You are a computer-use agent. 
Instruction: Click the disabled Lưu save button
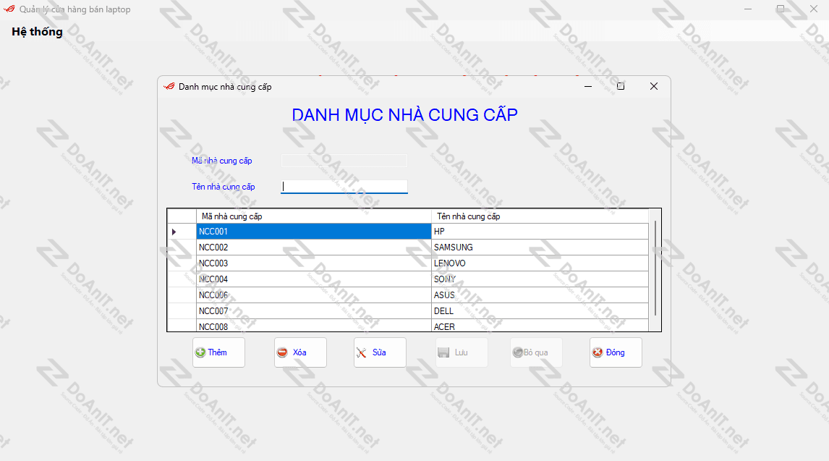(x=461, y=352)
